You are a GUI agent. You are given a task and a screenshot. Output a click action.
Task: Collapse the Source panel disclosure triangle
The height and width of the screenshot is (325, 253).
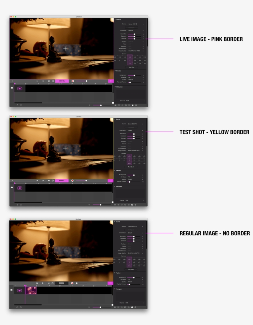[x=115, y=19]
